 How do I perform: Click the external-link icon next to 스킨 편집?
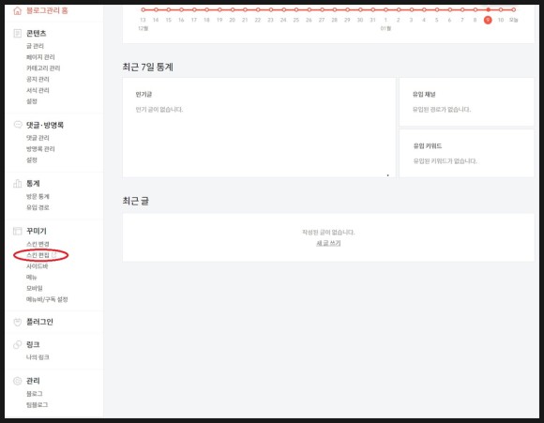point(54,255)
